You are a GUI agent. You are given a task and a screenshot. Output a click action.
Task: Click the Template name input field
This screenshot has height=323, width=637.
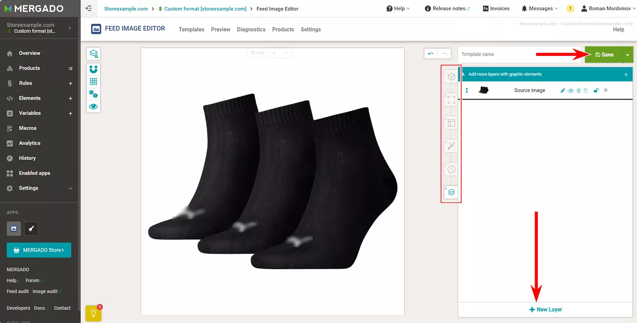point(519,54)
